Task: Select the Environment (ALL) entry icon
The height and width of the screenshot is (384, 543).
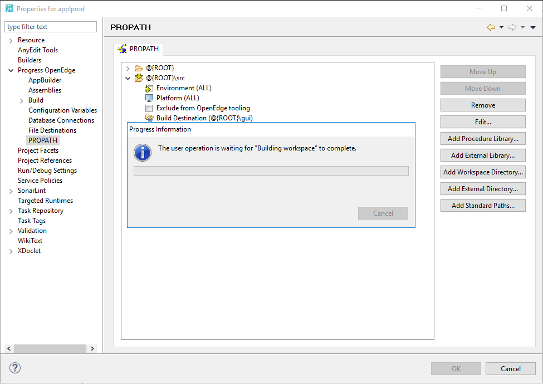Action: point(149,88)
